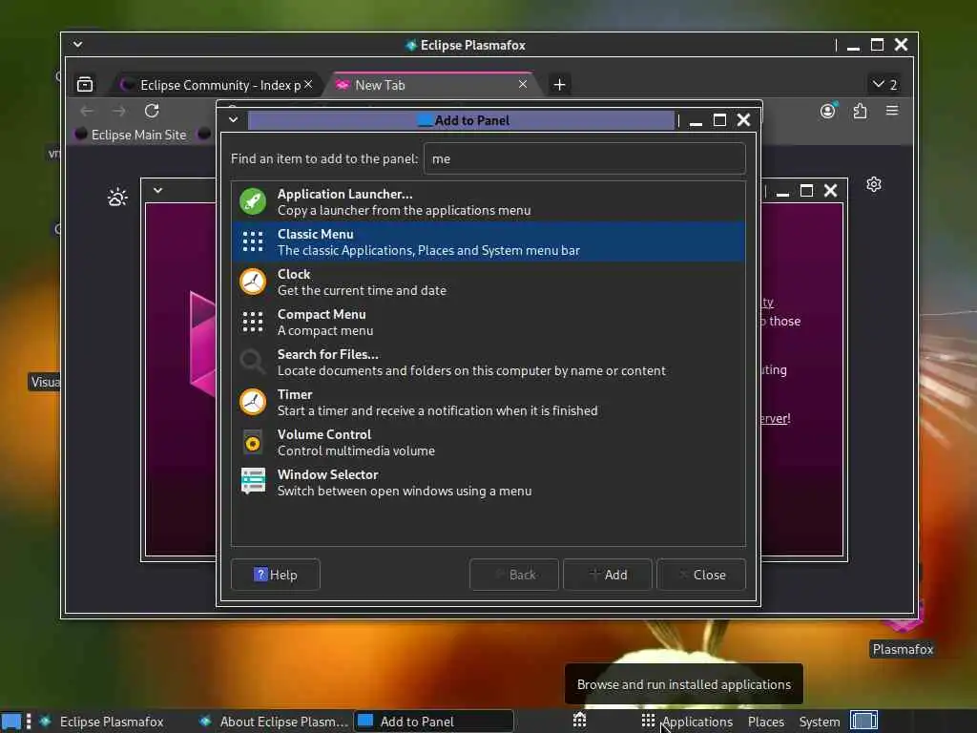Image resolution: width=977 pixels, height=733 pixels.
Task: Select Application Launcher list entry
Action: 488,201
